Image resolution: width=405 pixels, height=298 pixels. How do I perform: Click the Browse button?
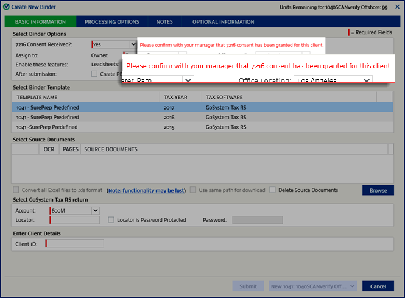click(x=378, y=190)
